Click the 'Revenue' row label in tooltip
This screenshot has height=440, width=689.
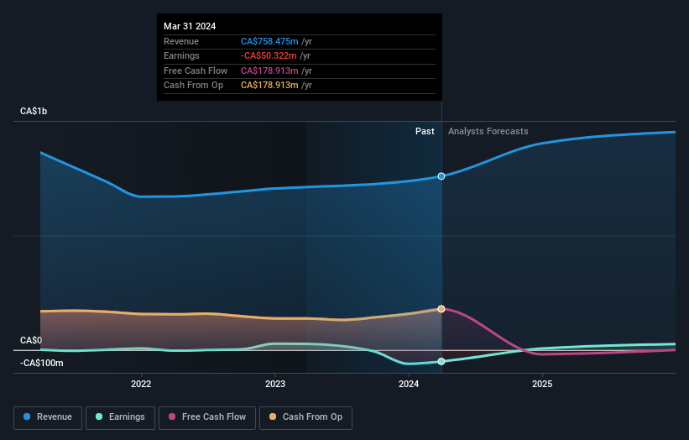pyautogui.click(x=181, y=41)
